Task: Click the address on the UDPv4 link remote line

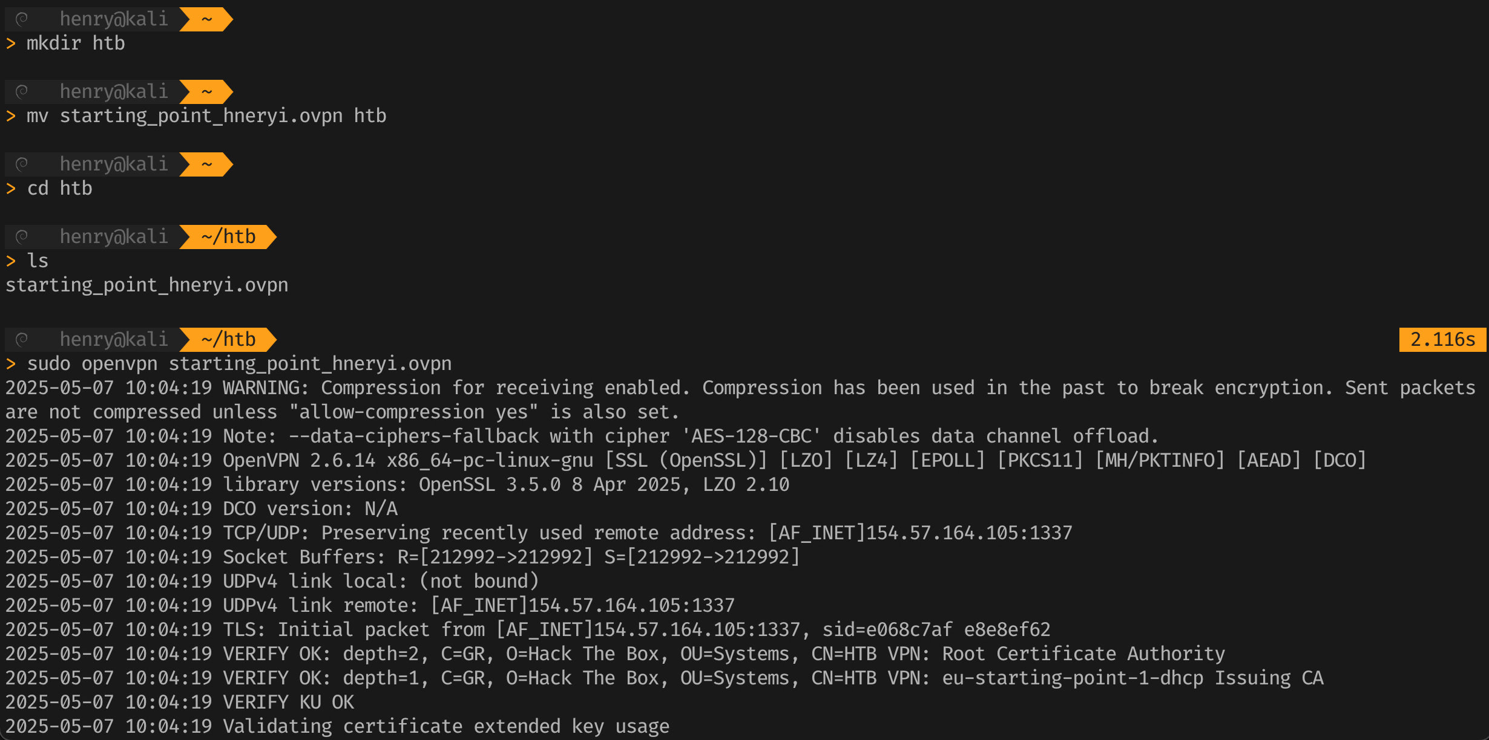Action: coord(582,606)
